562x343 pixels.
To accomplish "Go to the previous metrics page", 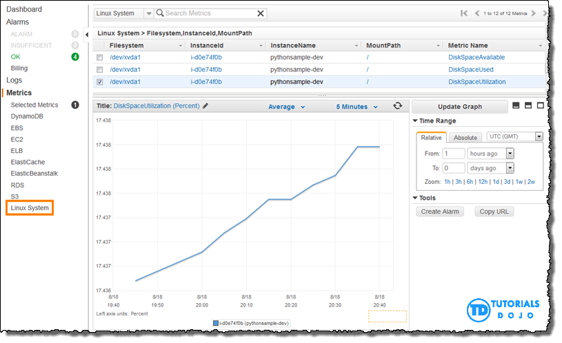I will tap(476, 13).
